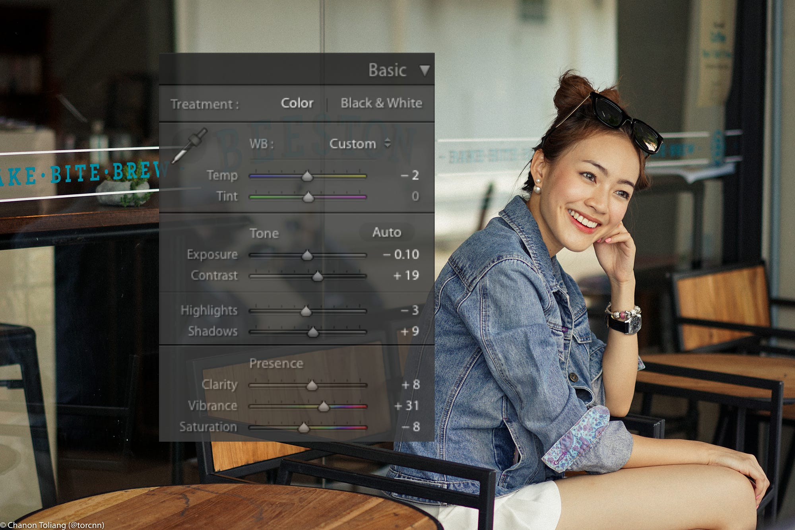This screenshot has width=795, height=530.
Task: Click the Vibrance label
Action: click(213, 406)
